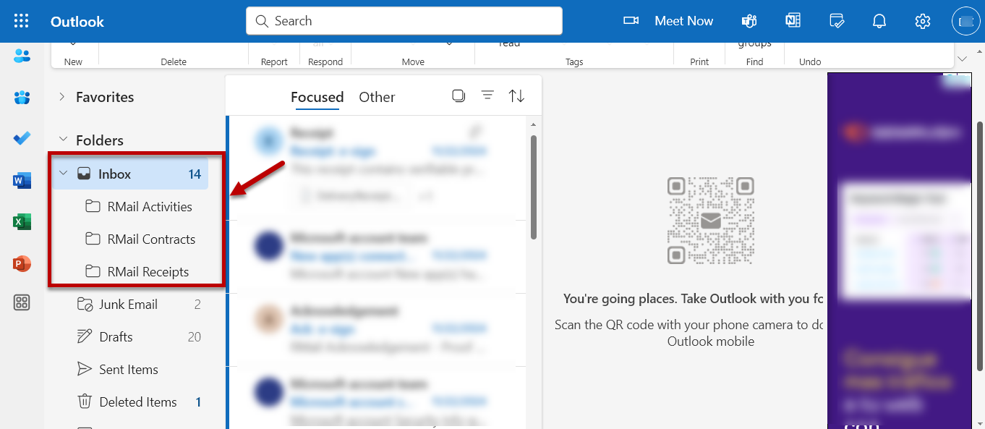Click the New ribbon group label
Viewport: 985px width, 429px height.
73,62
